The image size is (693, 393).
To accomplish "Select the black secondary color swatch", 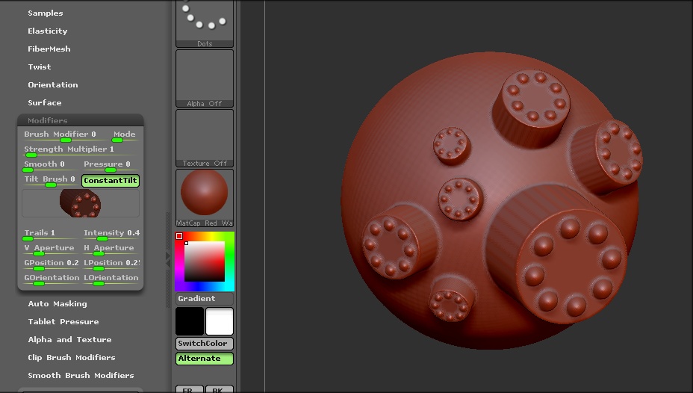I will coord(190,321).
